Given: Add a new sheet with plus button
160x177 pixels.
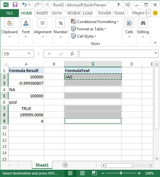Looking at the screenshot, I should [65, 165].
